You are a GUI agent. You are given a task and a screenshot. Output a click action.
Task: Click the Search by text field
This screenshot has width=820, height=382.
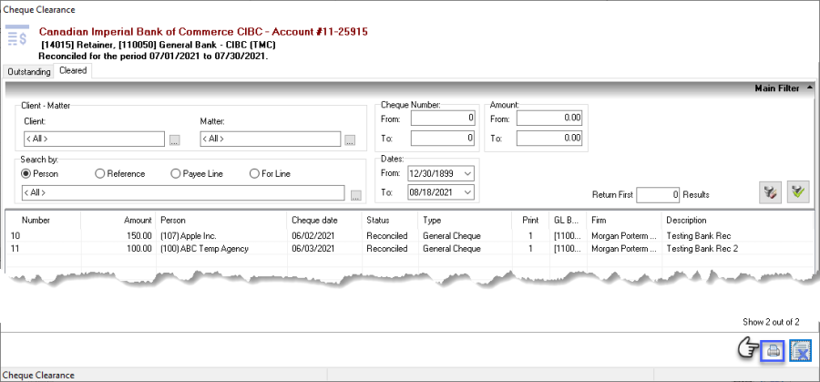coord(183,192)
